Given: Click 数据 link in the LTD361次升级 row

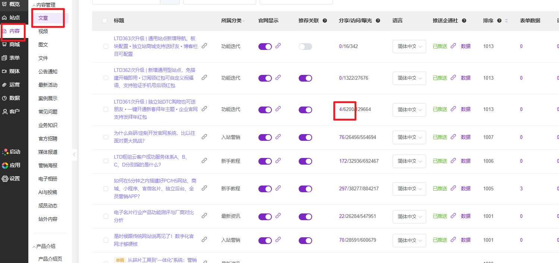Looking at the screenshot, I should (465, 110).
